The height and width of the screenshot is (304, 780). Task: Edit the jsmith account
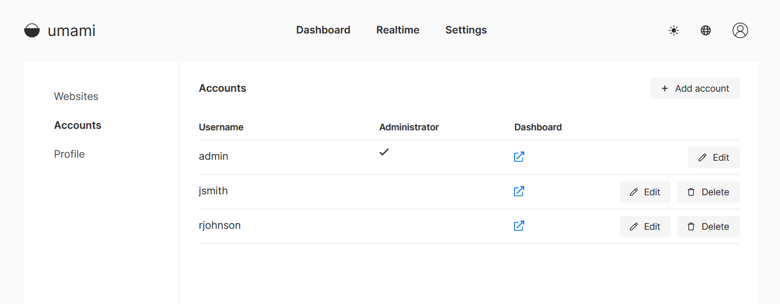[x=645, y=192]
